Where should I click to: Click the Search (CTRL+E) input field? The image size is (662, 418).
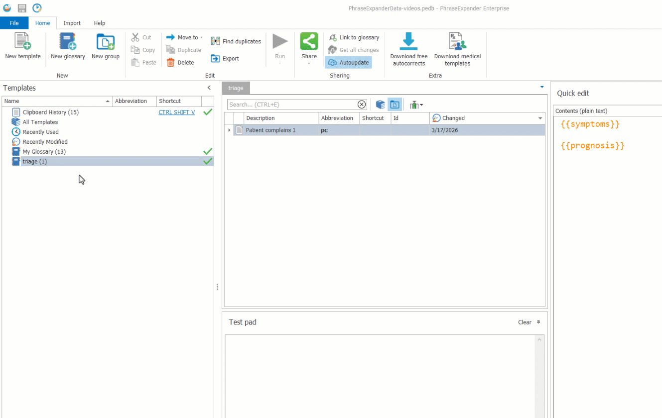pos(292,104)
